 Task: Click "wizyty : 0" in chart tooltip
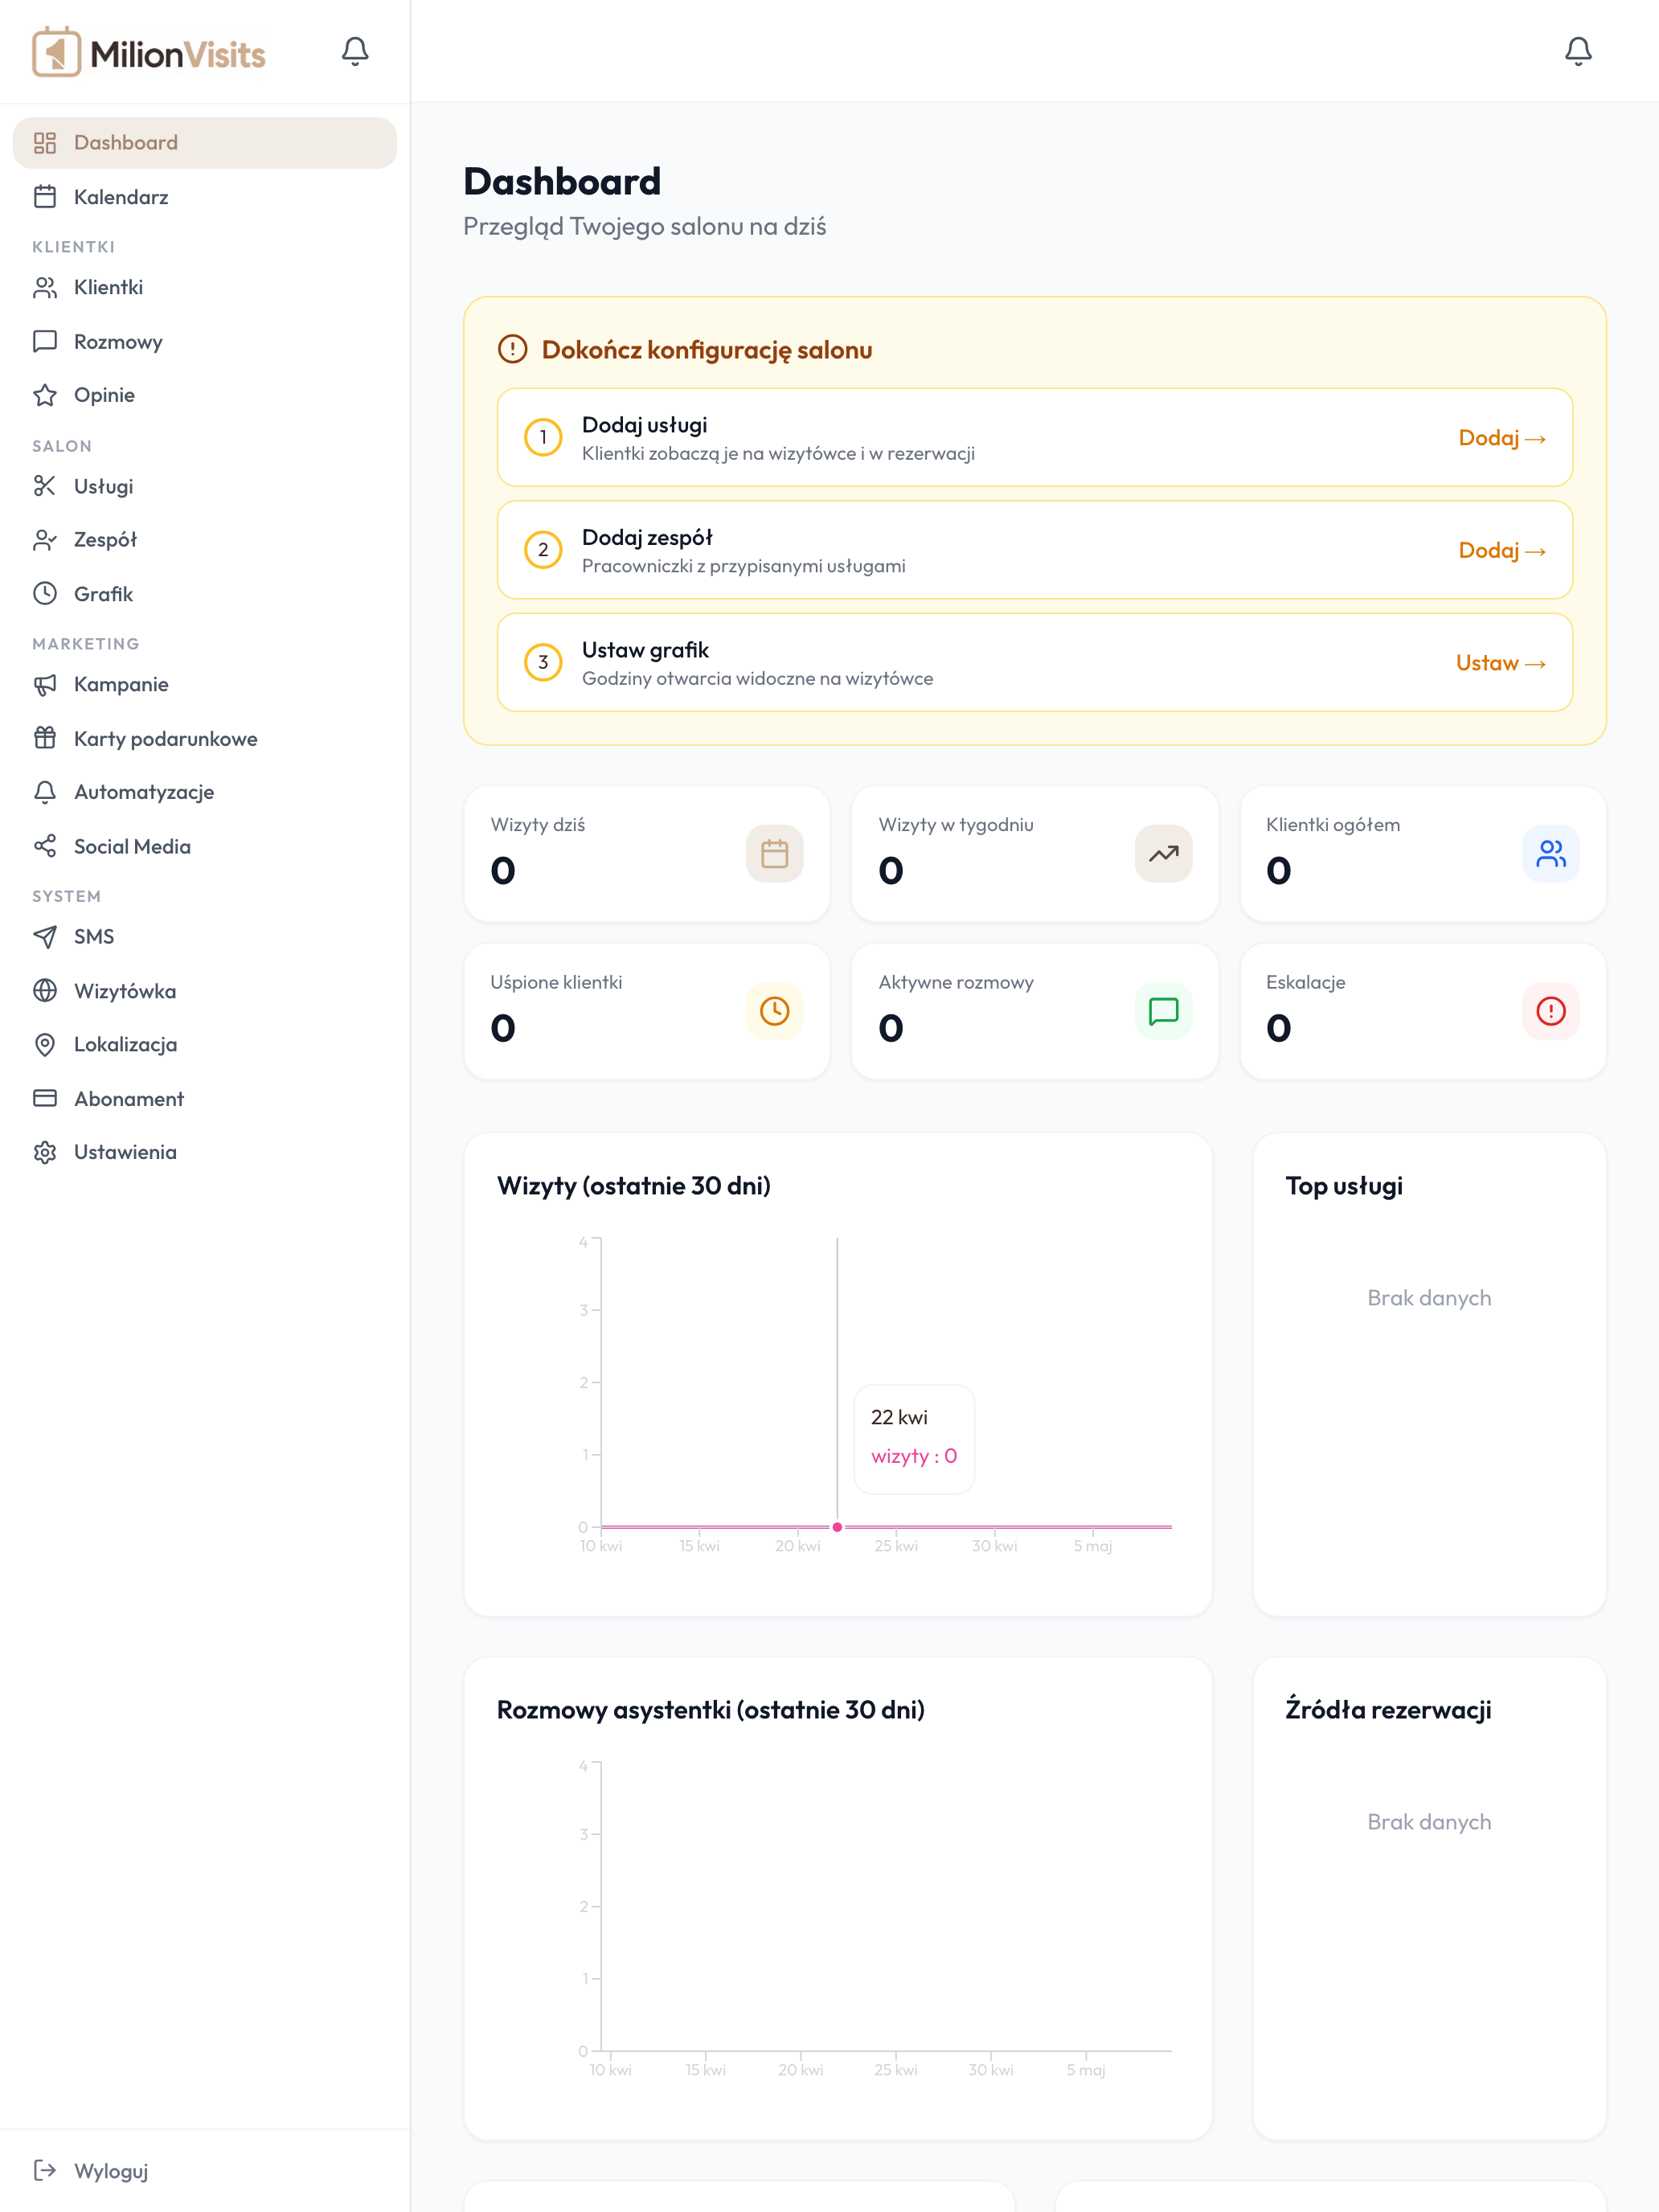914,1456
